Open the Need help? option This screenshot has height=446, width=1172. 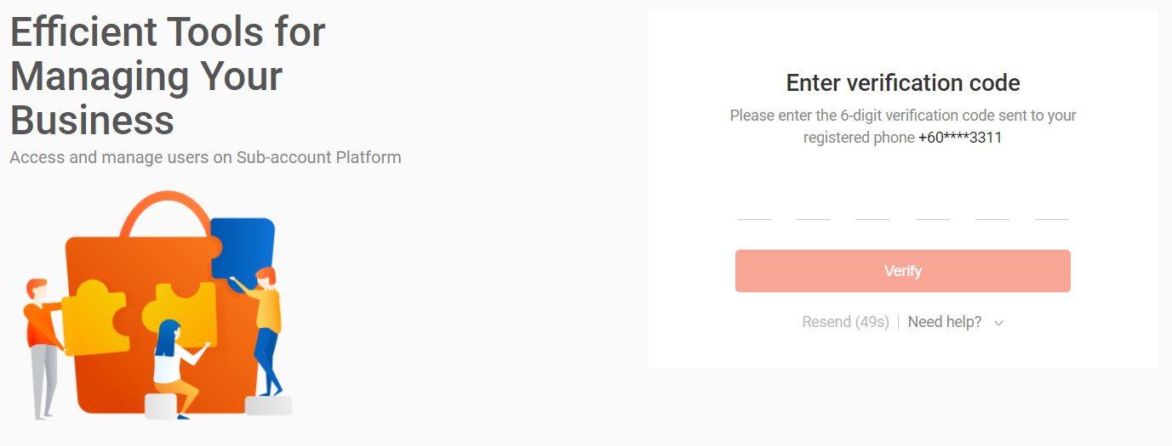click(x=945, y=322)
